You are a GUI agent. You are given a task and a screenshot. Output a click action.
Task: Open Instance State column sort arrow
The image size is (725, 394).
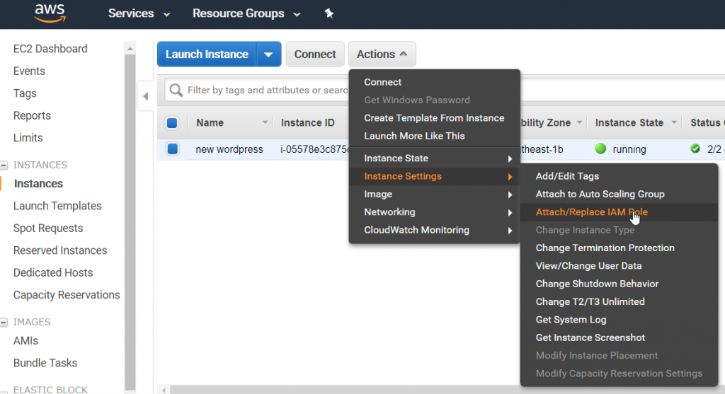click(x=674, y=123)
